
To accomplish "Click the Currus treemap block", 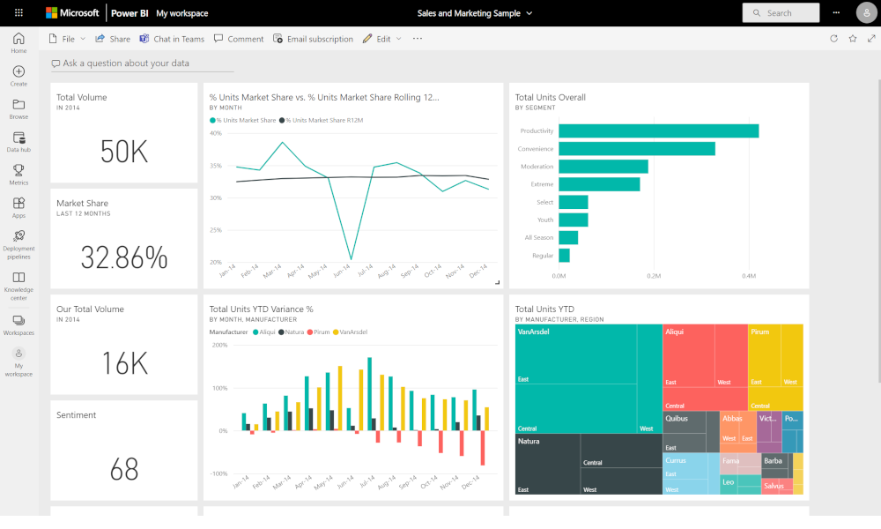I will (x=691, y=473).
